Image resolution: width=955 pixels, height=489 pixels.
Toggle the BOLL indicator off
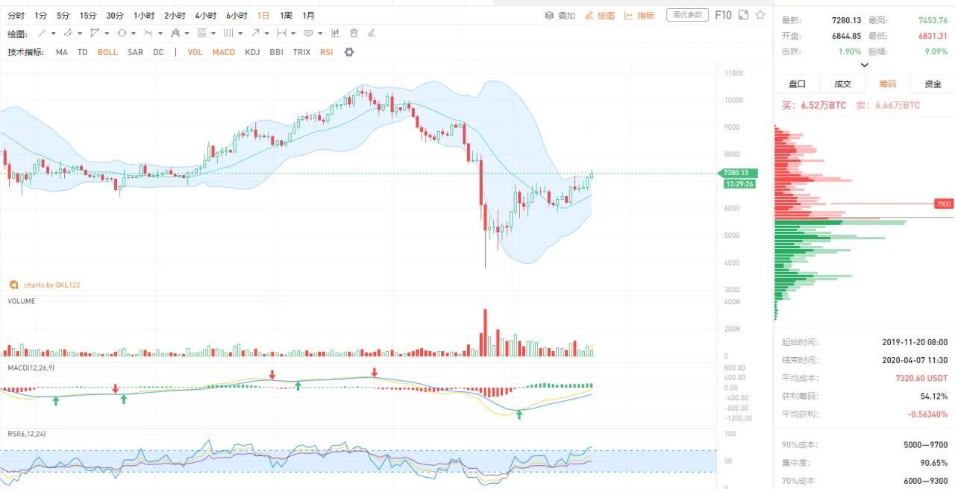[x=107, y=52]
